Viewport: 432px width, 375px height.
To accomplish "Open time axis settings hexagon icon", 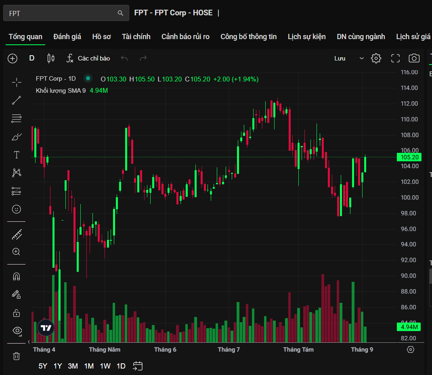I will point(411,350).
